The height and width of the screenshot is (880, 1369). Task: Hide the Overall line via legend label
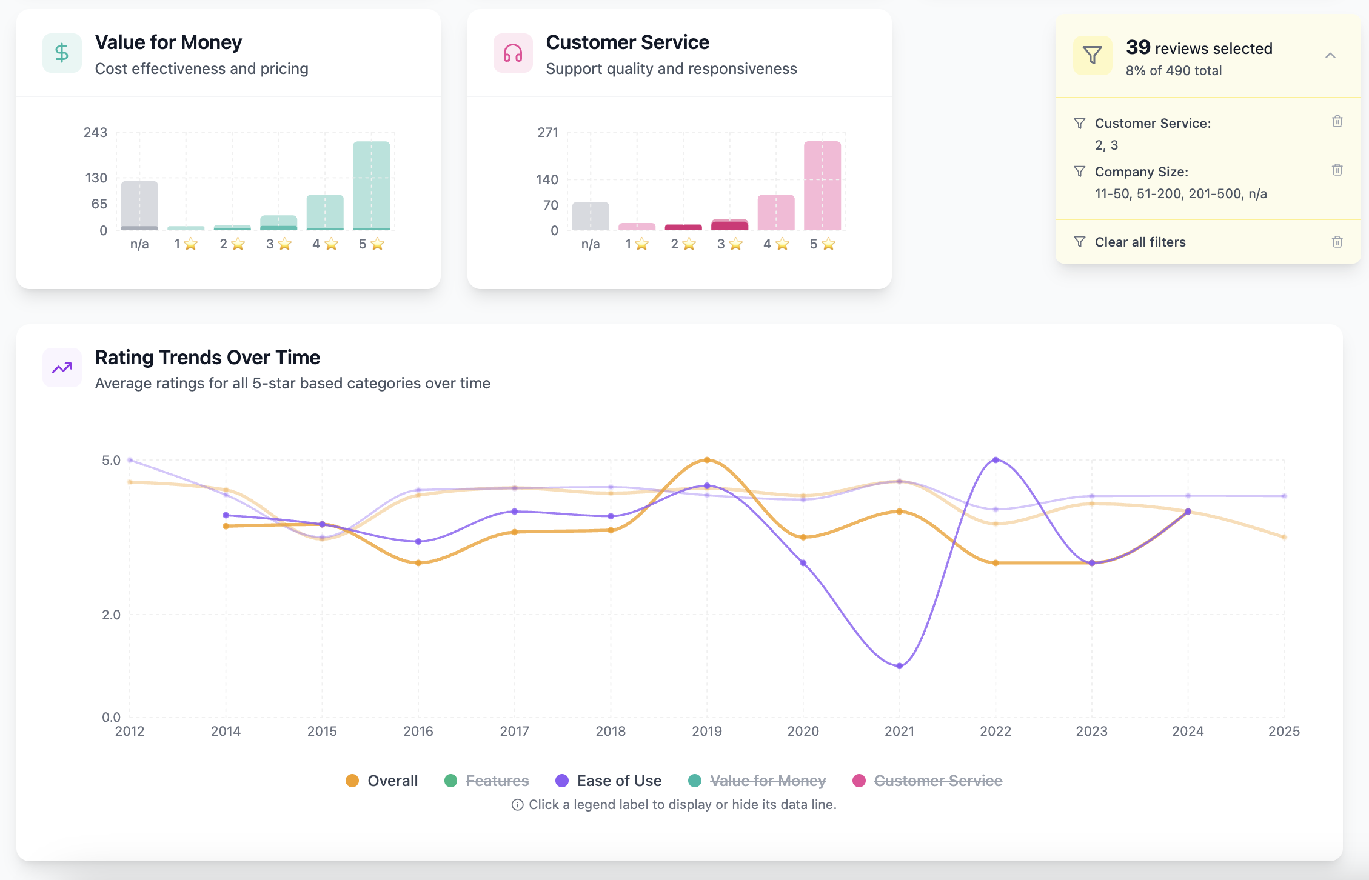pos(392,781)
